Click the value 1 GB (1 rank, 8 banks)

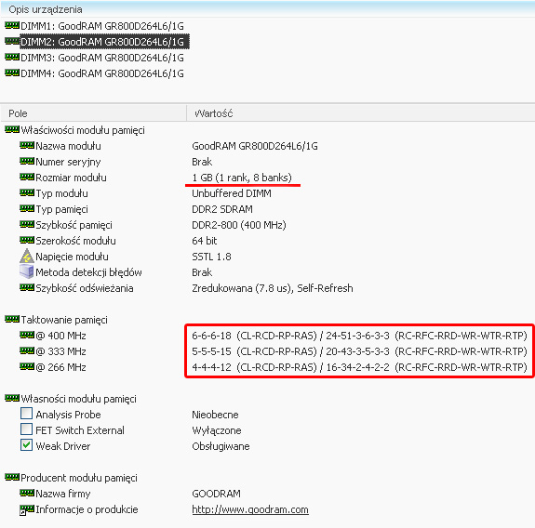pyautogui.click(x=242, y=178)
